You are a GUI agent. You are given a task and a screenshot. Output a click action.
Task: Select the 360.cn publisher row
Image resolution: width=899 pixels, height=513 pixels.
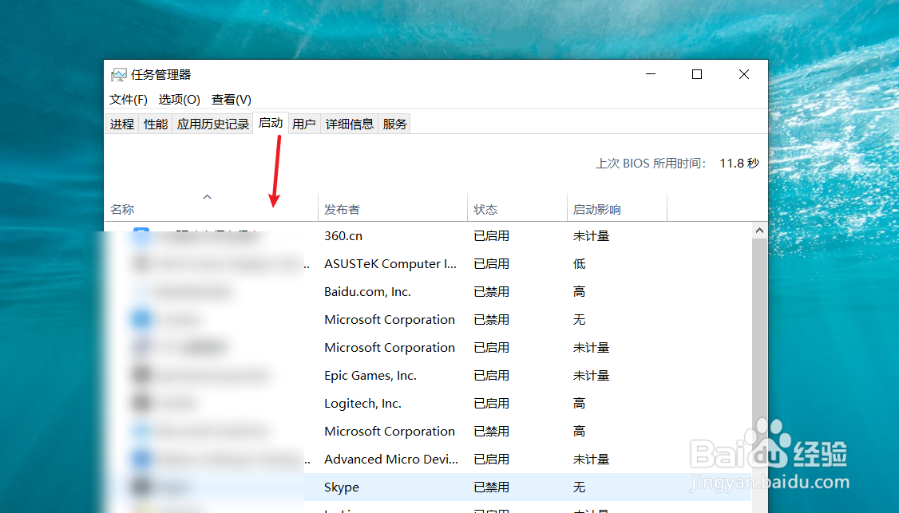point(428,236)
